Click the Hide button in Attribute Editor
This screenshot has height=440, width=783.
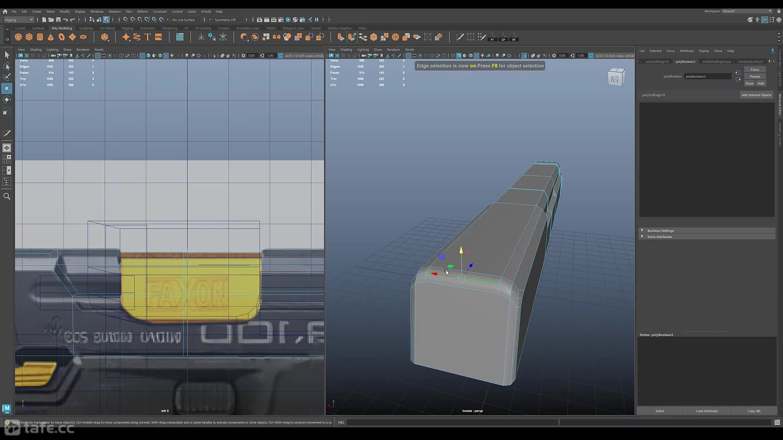(x=761, y=83)
